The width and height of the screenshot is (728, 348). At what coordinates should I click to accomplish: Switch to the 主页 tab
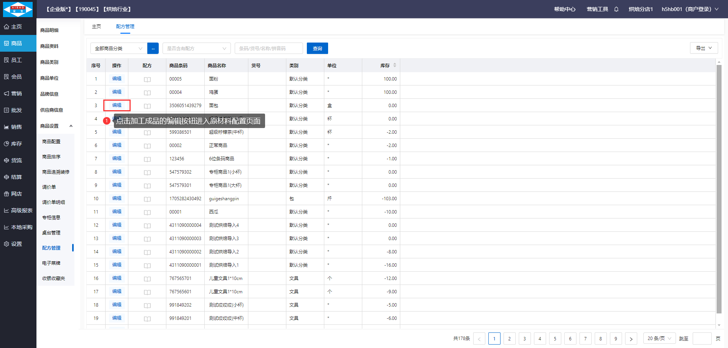(96, 26)
